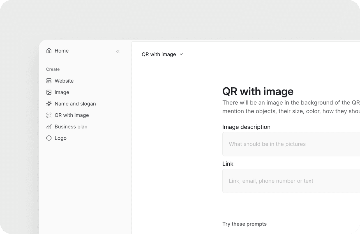The width and height of the screenshot is (360, 234).
Task: Choose Logo in the Create section
Action: point(61,138)
